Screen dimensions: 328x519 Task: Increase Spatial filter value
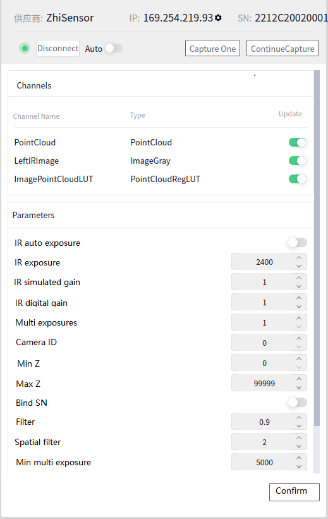299,438
